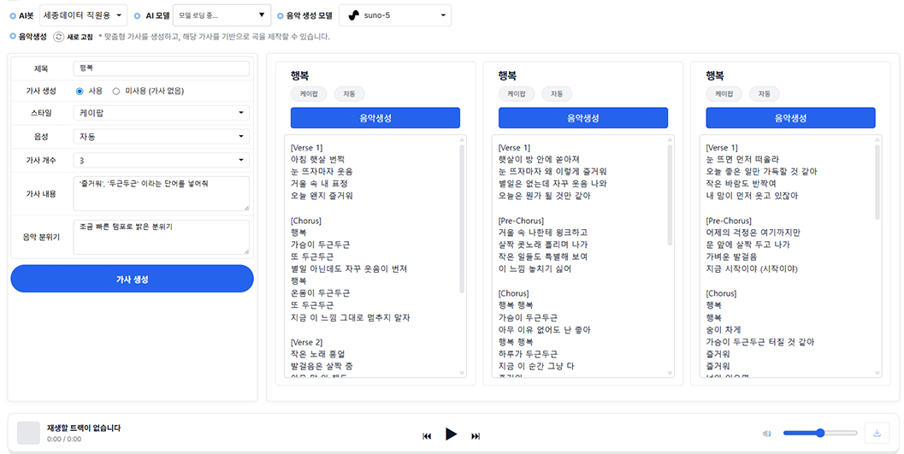Click the 가사 생성 button
Image resolution: width=904 pixels, height=454 pixels.
tap(132, 279)
